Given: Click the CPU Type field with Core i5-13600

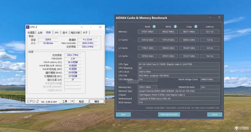Looking at the screenshot, I should click(x=179, y=64).
